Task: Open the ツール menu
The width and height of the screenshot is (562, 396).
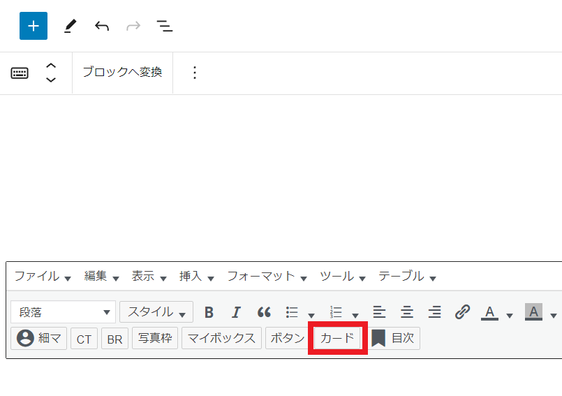Action: (343, 276)
